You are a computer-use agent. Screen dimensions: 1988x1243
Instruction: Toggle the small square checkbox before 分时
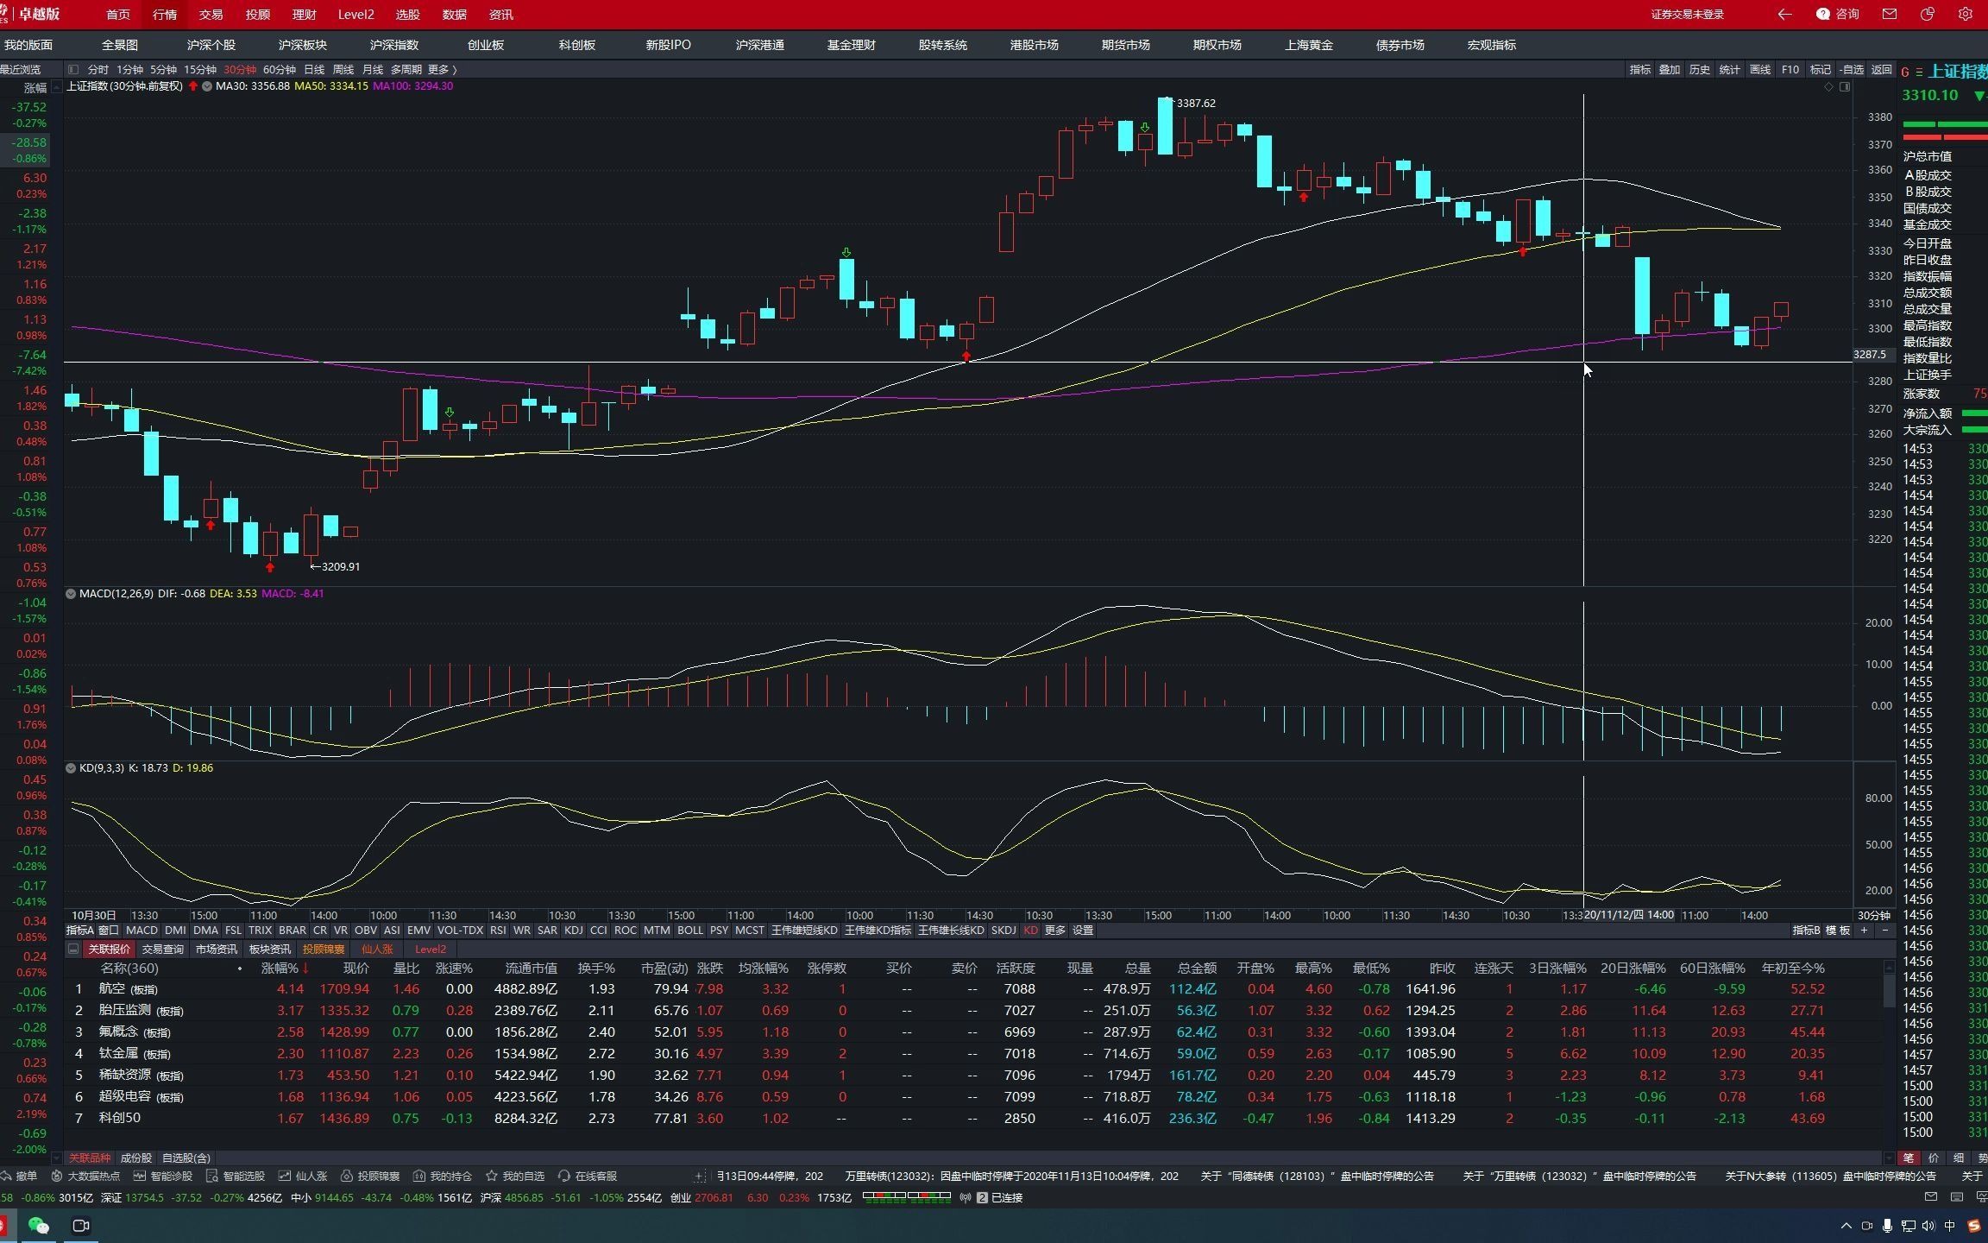73,69
